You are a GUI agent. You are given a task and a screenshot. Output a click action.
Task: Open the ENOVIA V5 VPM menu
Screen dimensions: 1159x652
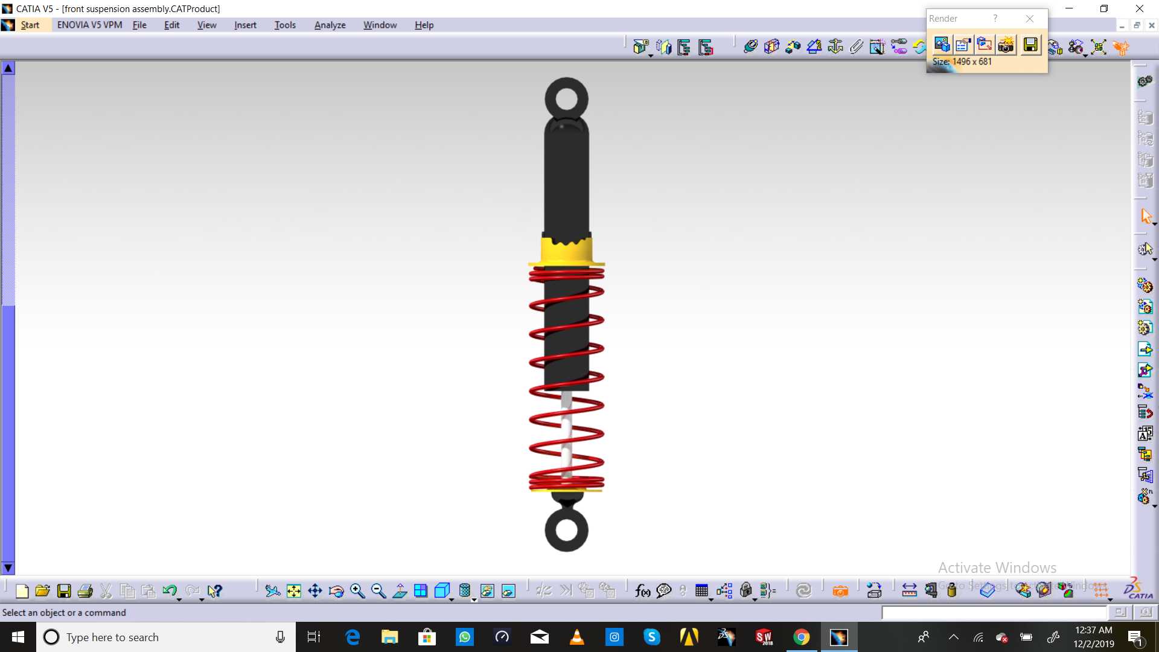(x=89, y=25)
